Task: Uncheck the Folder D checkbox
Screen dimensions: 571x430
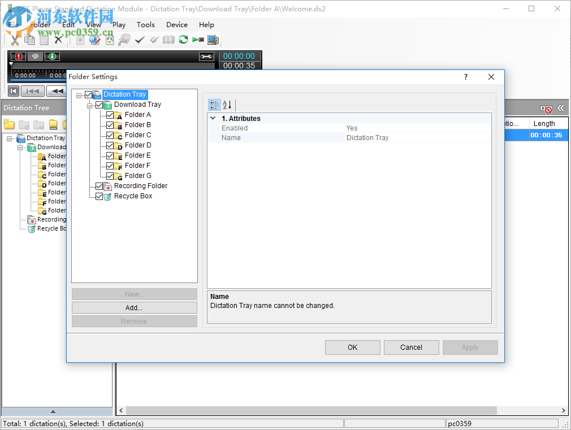Action: (110, 146)
